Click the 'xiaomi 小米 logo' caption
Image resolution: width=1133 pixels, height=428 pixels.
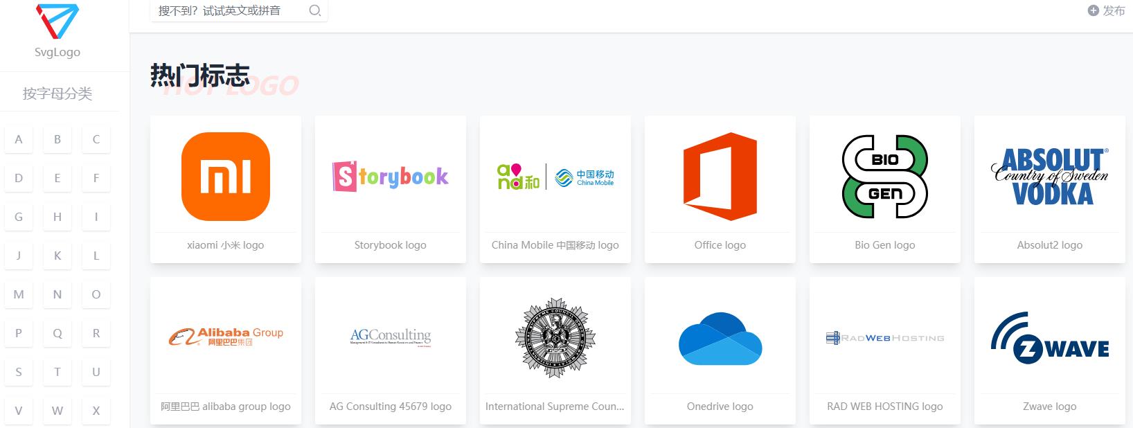point(226,245)
